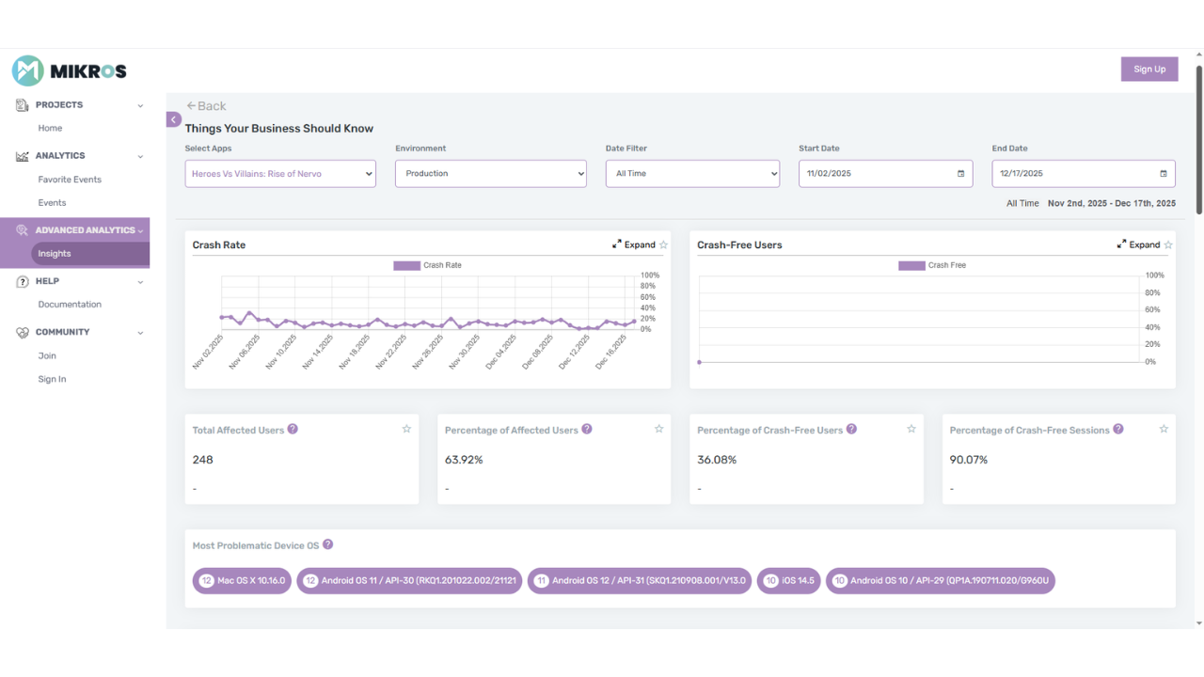Go back using the Back link
Screen dimensions: 1204x677
[206, 106]
